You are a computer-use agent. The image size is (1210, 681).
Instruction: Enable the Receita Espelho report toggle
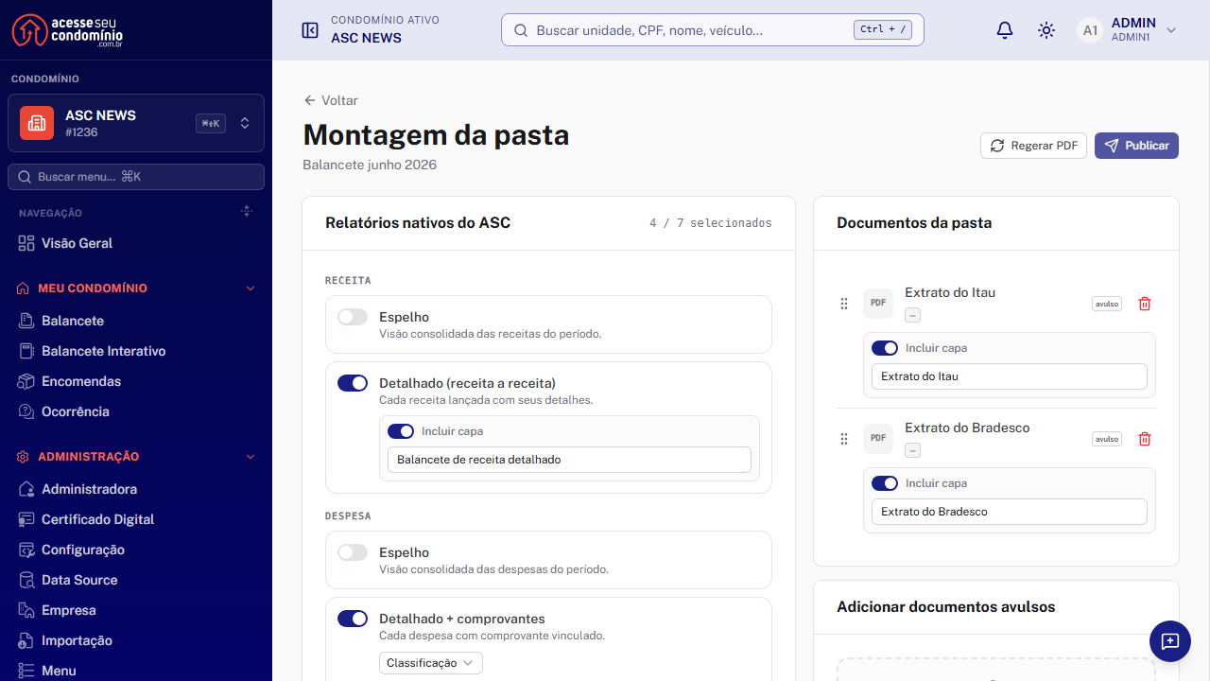(x=353, y=317)
